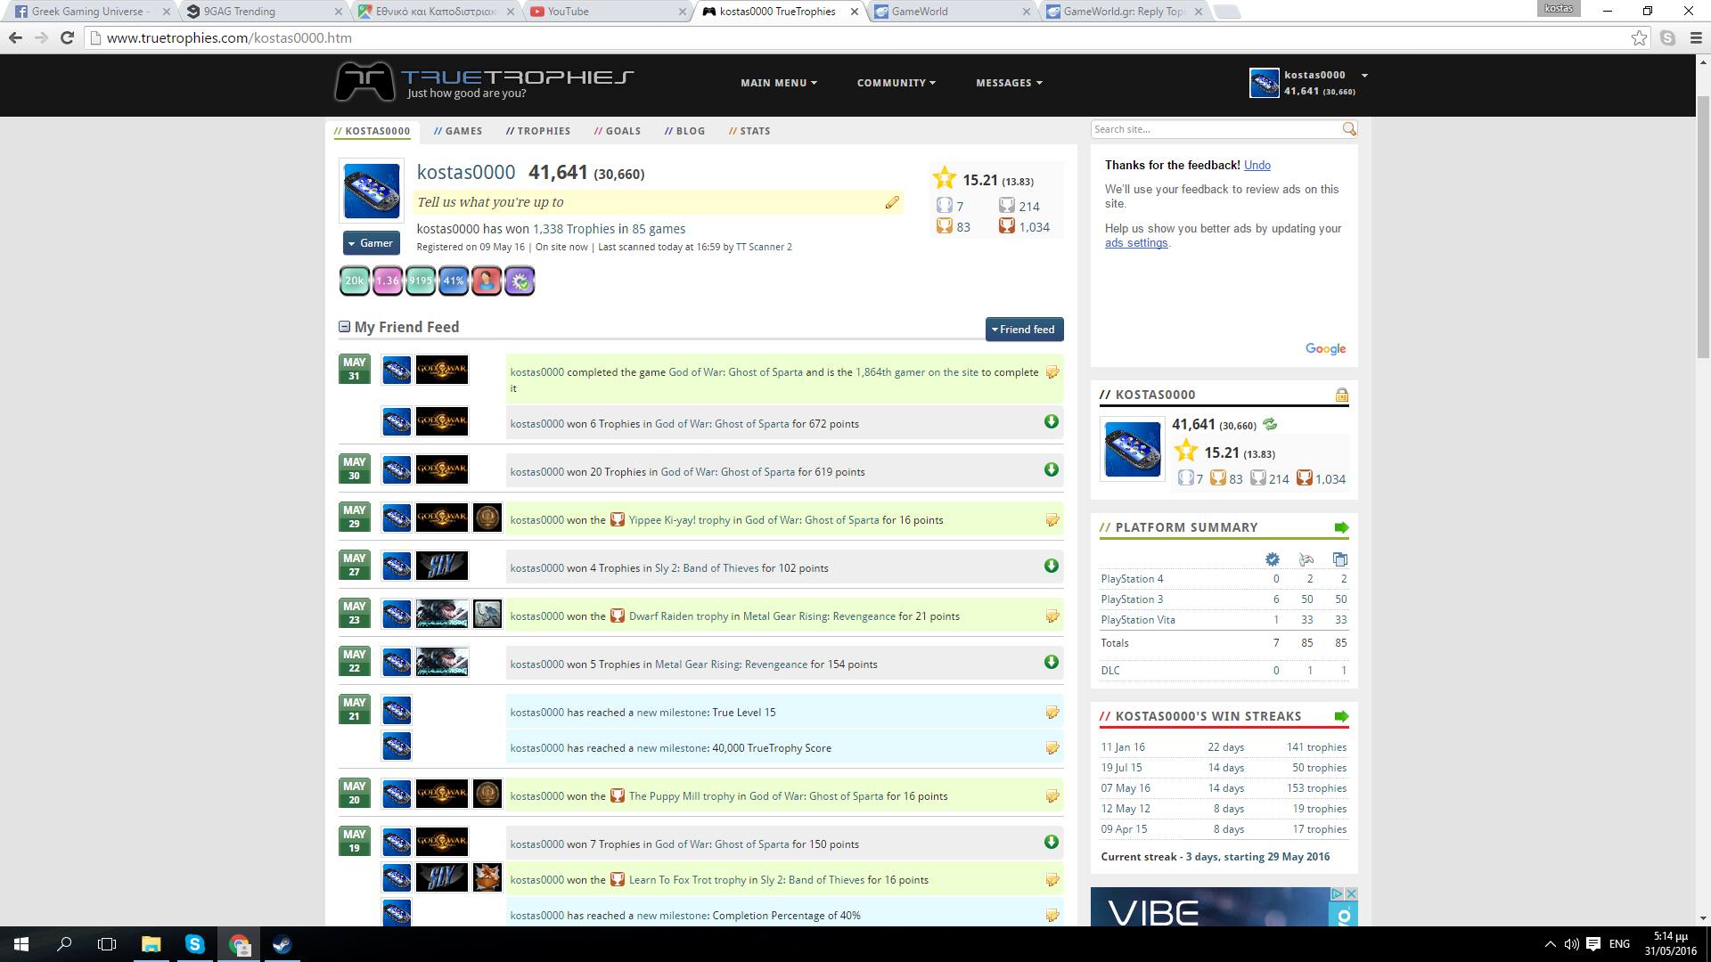This screenshot has width=1711, height=962.
Task: Switch to the Goals tab
Action: coord(618,131)
